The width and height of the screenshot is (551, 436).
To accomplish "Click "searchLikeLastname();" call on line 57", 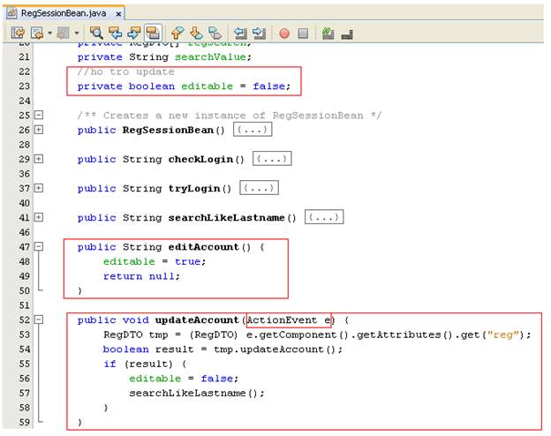I will pos(197,393).
